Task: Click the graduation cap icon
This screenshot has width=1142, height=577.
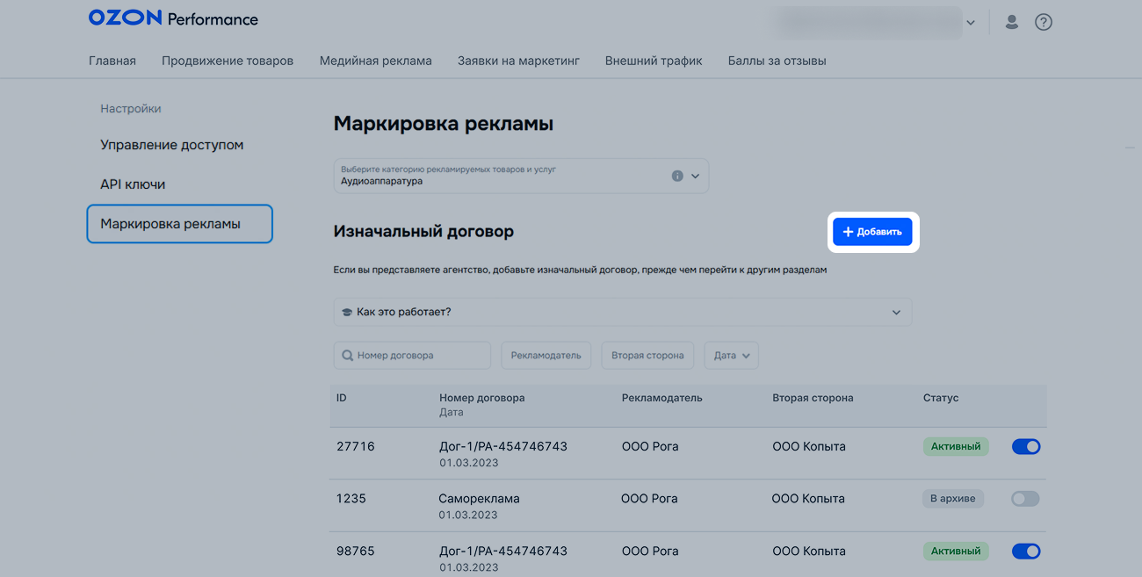Action: pos(347,313)
